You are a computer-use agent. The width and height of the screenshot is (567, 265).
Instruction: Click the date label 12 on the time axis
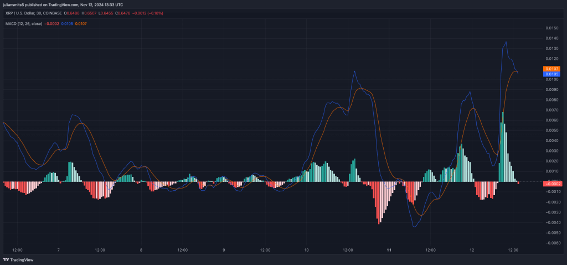[x=472, y=250]
